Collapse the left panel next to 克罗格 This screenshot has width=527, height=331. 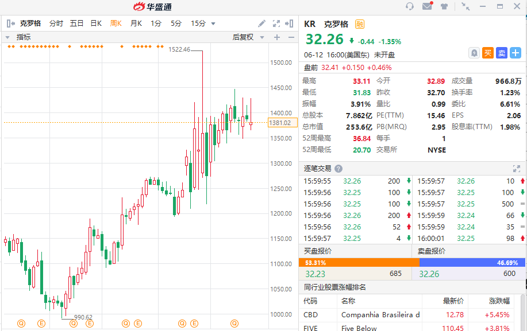point(11,24)
